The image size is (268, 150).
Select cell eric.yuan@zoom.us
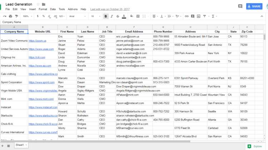click(134, 36)
